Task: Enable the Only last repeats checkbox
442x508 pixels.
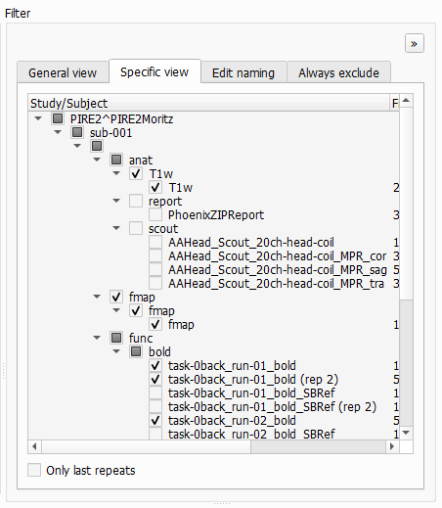Action: [x=34, y=470]
